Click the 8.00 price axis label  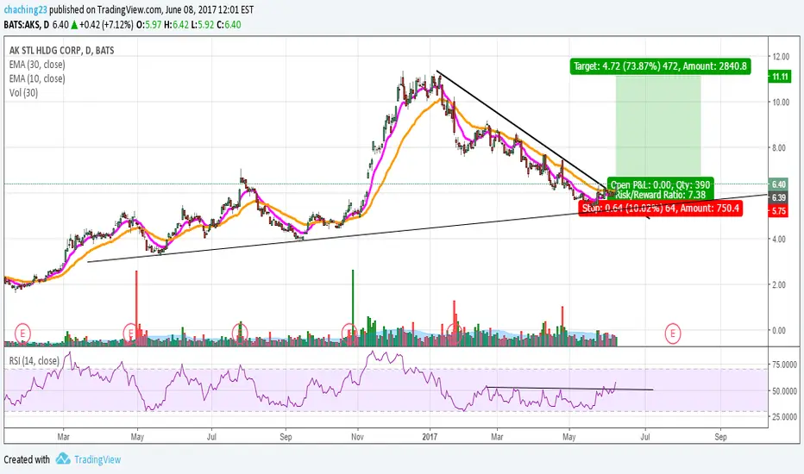pos(779,148)
